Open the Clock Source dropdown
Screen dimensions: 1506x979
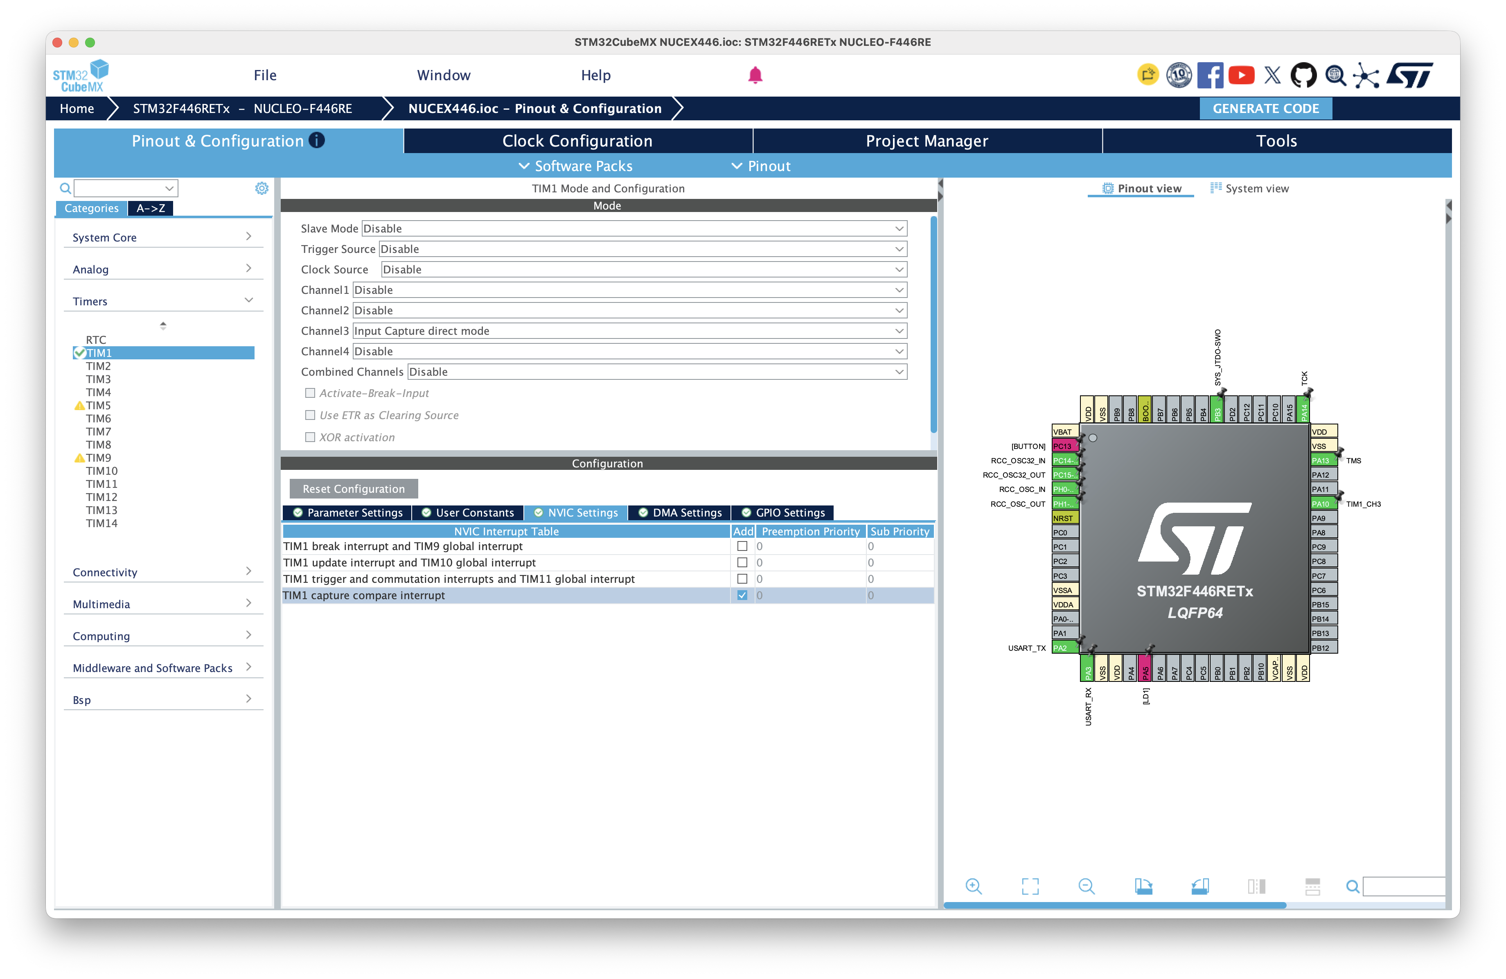pos(644,270)
